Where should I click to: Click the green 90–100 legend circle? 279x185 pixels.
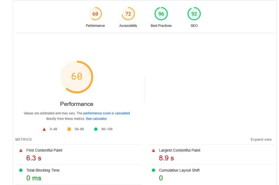coord(96,129)
